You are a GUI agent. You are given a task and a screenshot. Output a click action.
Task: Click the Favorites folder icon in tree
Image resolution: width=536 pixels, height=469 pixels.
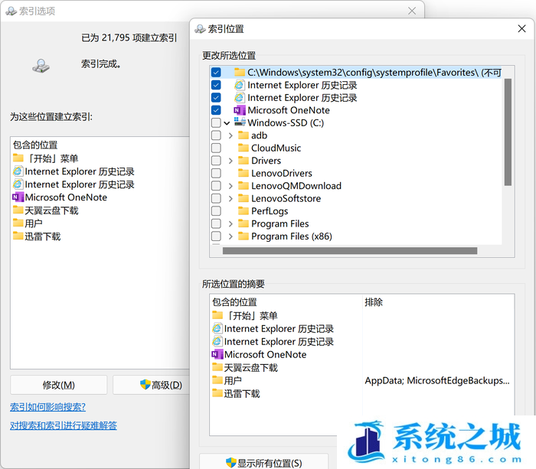240,72
